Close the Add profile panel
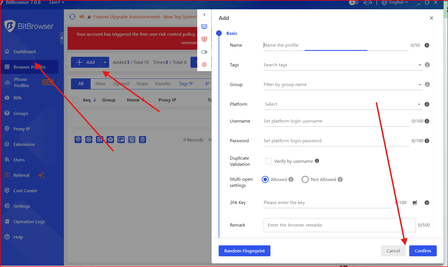Viewport: 448px width, 267px height. click(x=431, y=18)
